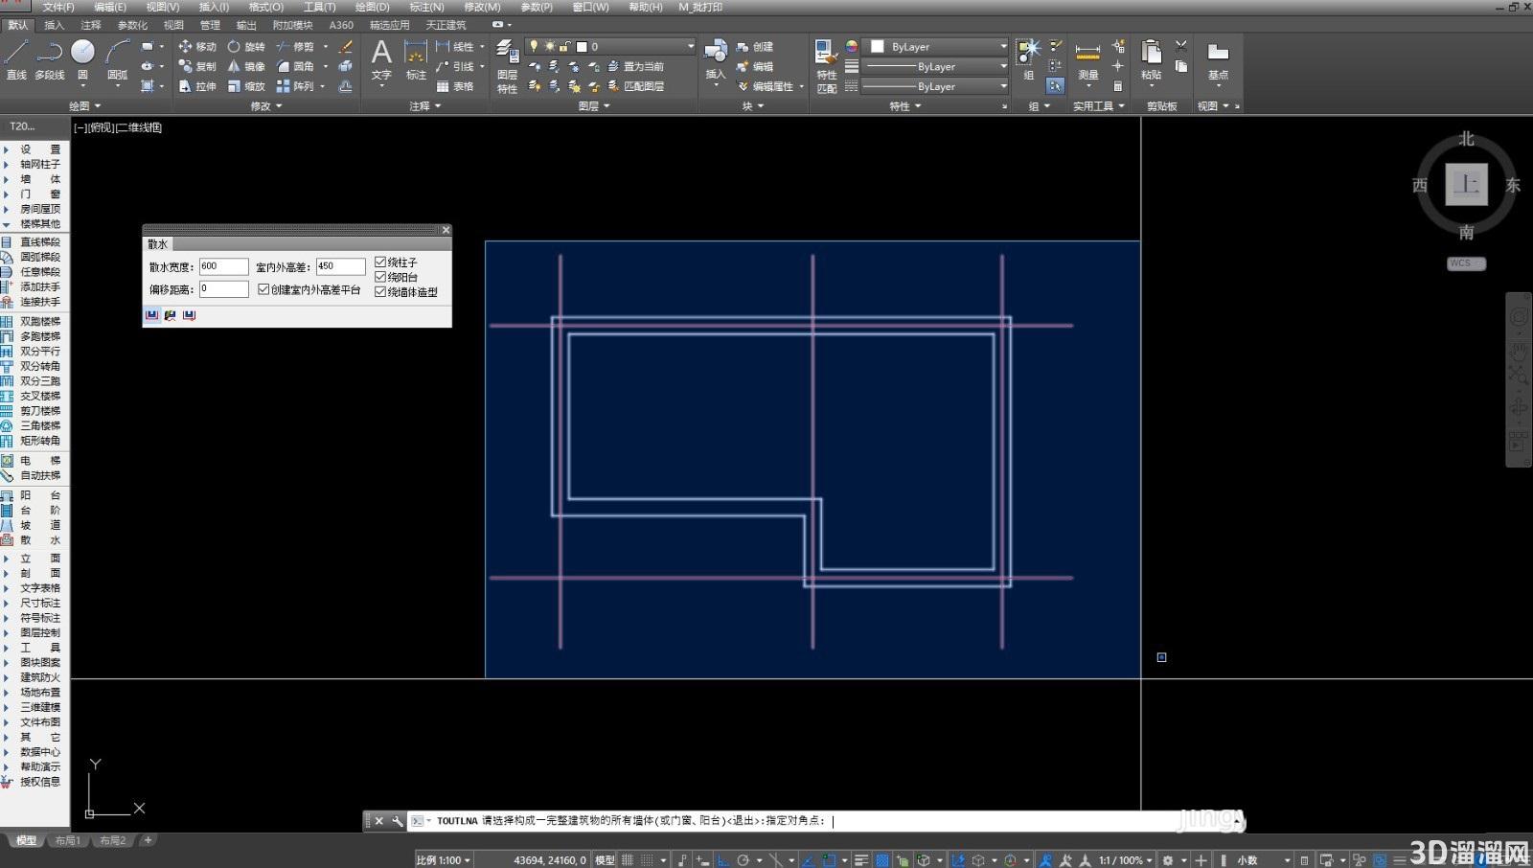The height and width of the screenshot is (868, 1533).
Task: Expand the 轴网柱子 menu in side panel
Action: [x=33, y=165]
